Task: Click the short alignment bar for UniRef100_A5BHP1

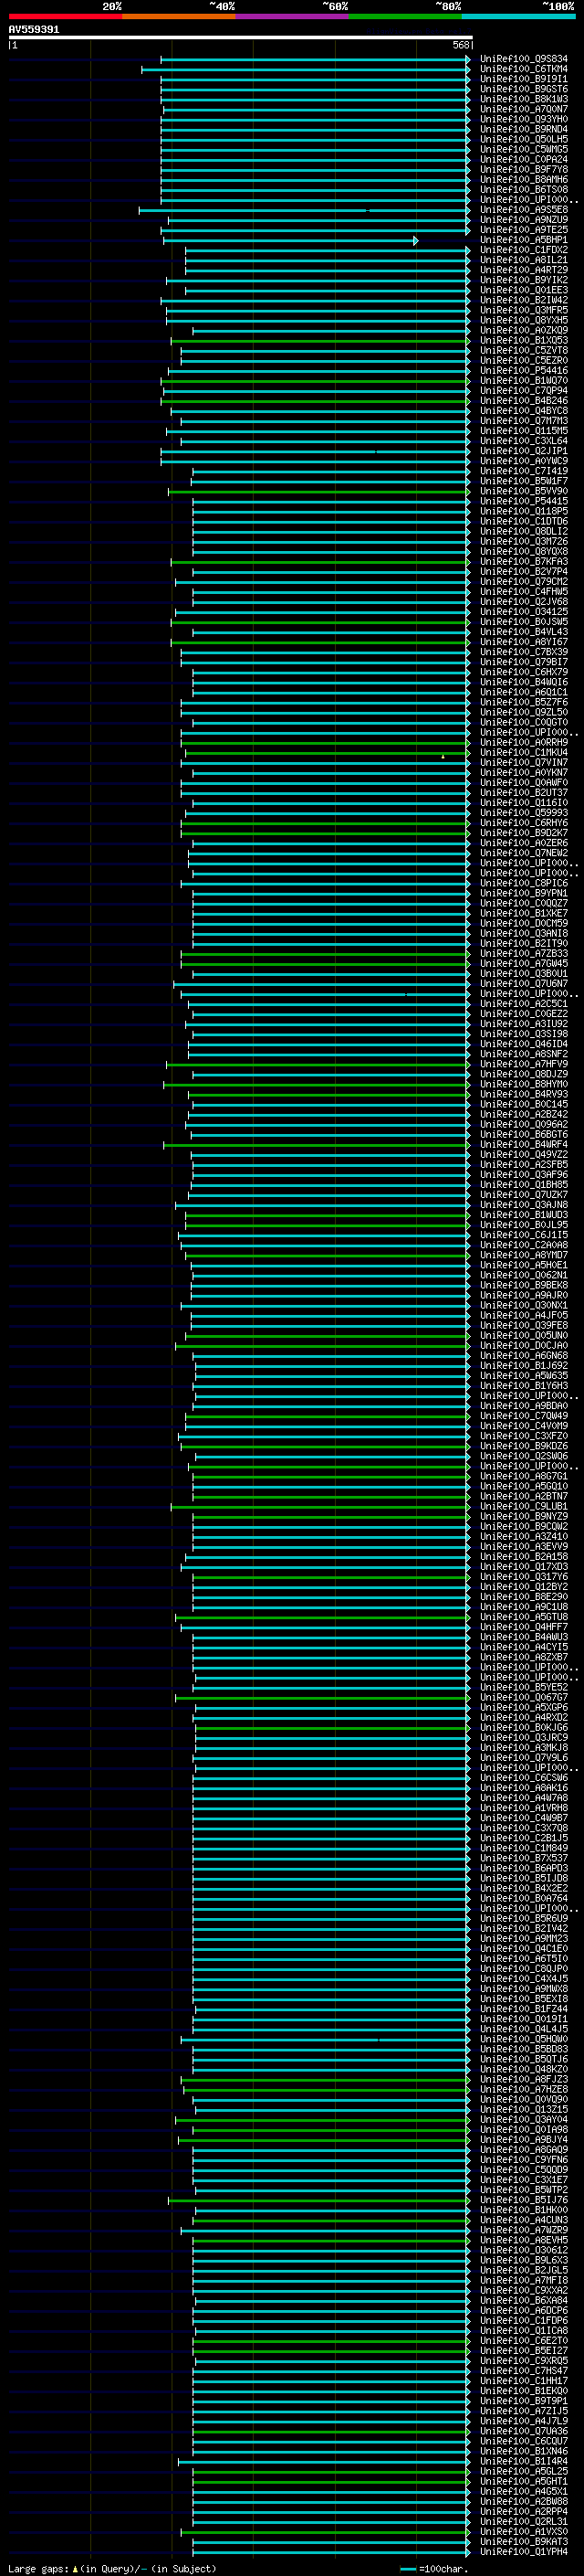Action: point(290,240)
